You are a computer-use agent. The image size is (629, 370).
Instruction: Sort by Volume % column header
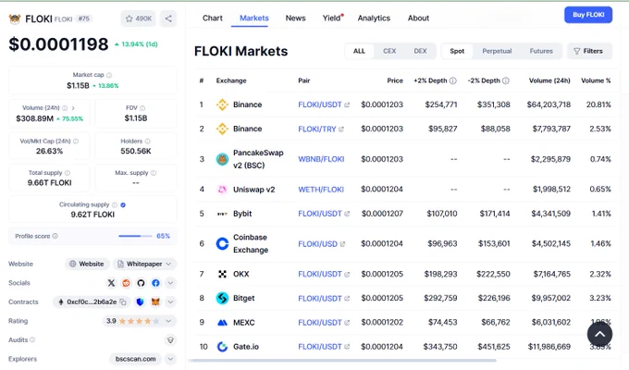coord(596,80)
